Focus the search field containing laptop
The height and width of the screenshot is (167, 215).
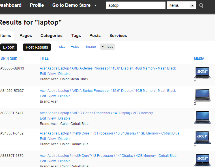(136, 5)
